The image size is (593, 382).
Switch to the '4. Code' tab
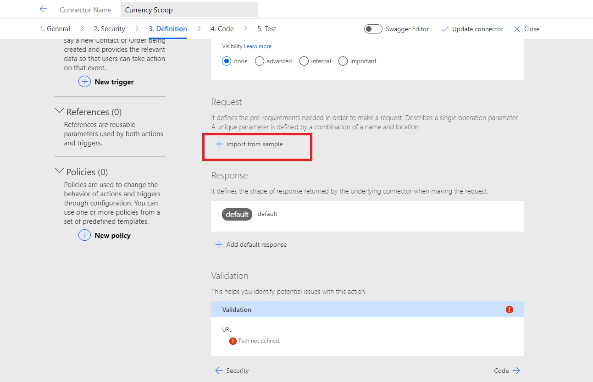(222, 28)
